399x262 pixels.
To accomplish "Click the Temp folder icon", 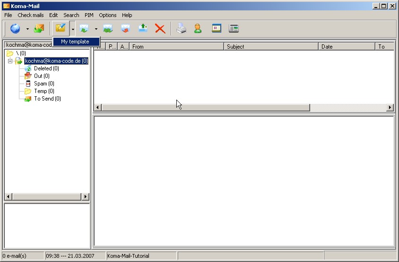I will (28, 91).
